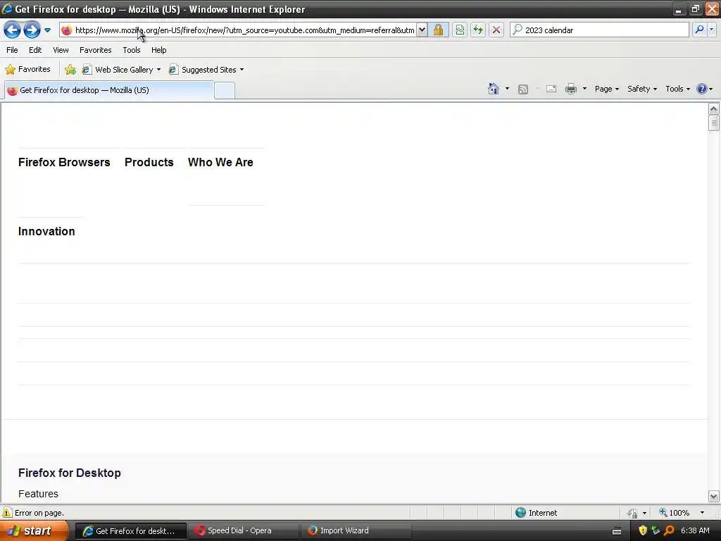Viewport: 721px width, 541px height.
Task: Refresh the page with green arrows icon
Action: [x=478, y=30]
